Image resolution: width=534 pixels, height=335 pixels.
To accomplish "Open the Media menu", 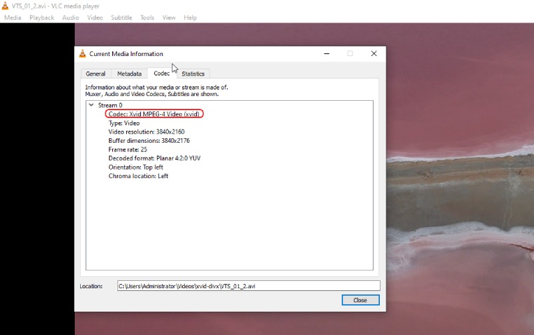I will pyautogui.click(x=13, y=18).
